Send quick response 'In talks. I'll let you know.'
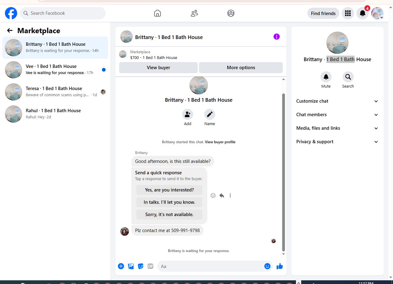This screenshot has width=393, height=284. tap(169, 202)
